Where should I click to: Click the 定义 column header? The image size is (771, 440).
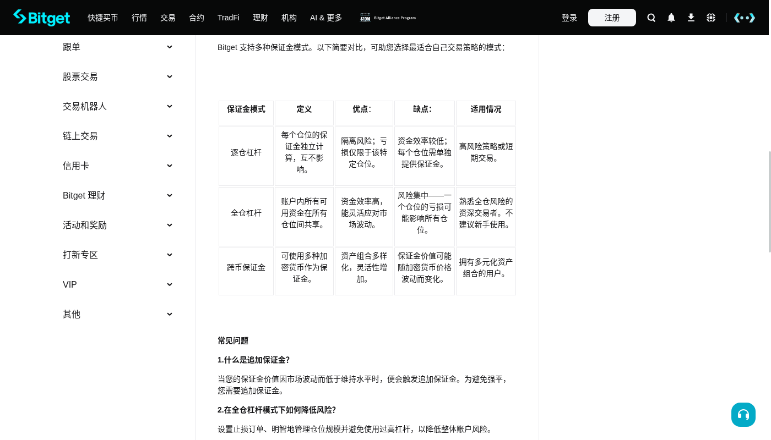tap(304, 113)
